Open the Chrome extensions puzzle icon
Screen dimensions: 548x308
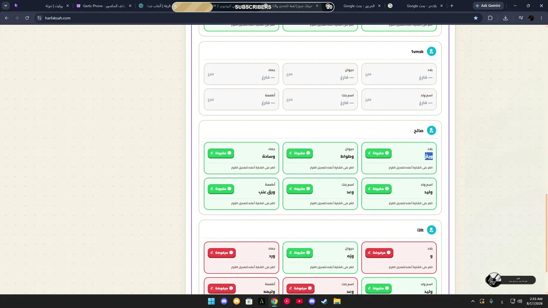tap(490, 18)
